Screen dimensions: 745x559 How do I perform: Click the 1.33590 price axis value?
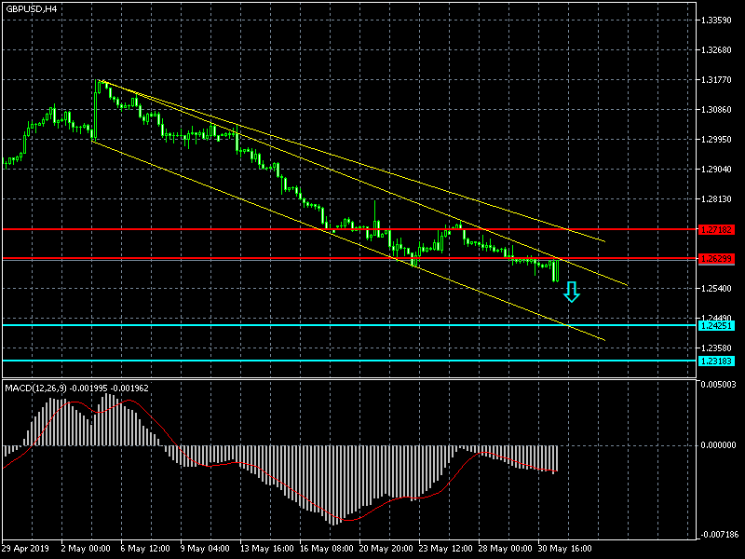coord(716,20)
